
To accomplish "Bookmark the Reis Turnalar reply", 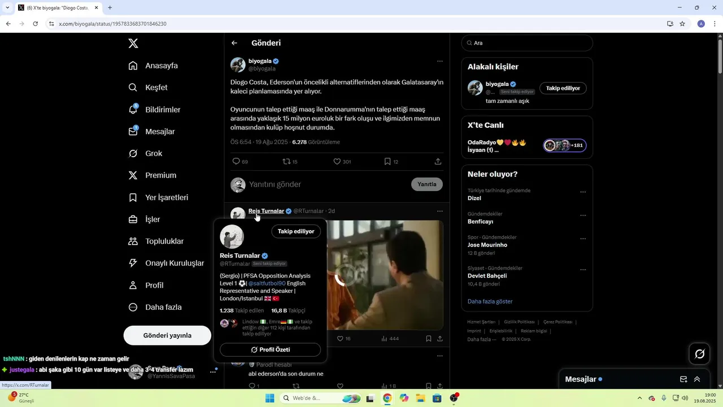I will tap(428, 339).
